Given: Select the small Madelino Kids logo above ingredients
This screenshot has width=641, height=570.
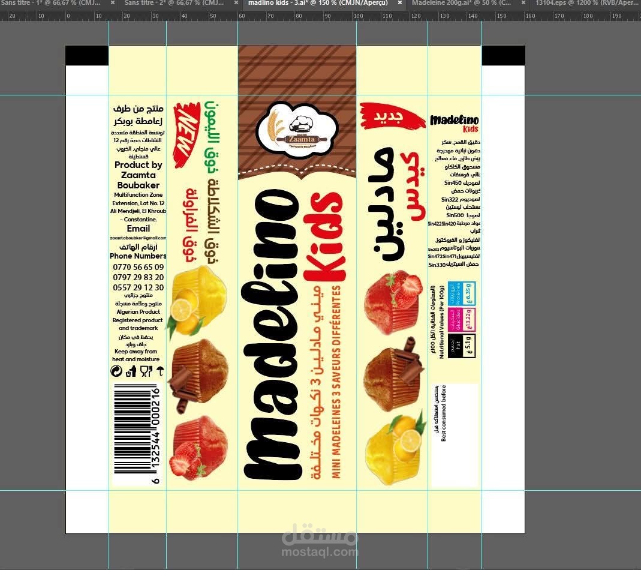Looking at the screenshot, I should click(x=454, y=123).
